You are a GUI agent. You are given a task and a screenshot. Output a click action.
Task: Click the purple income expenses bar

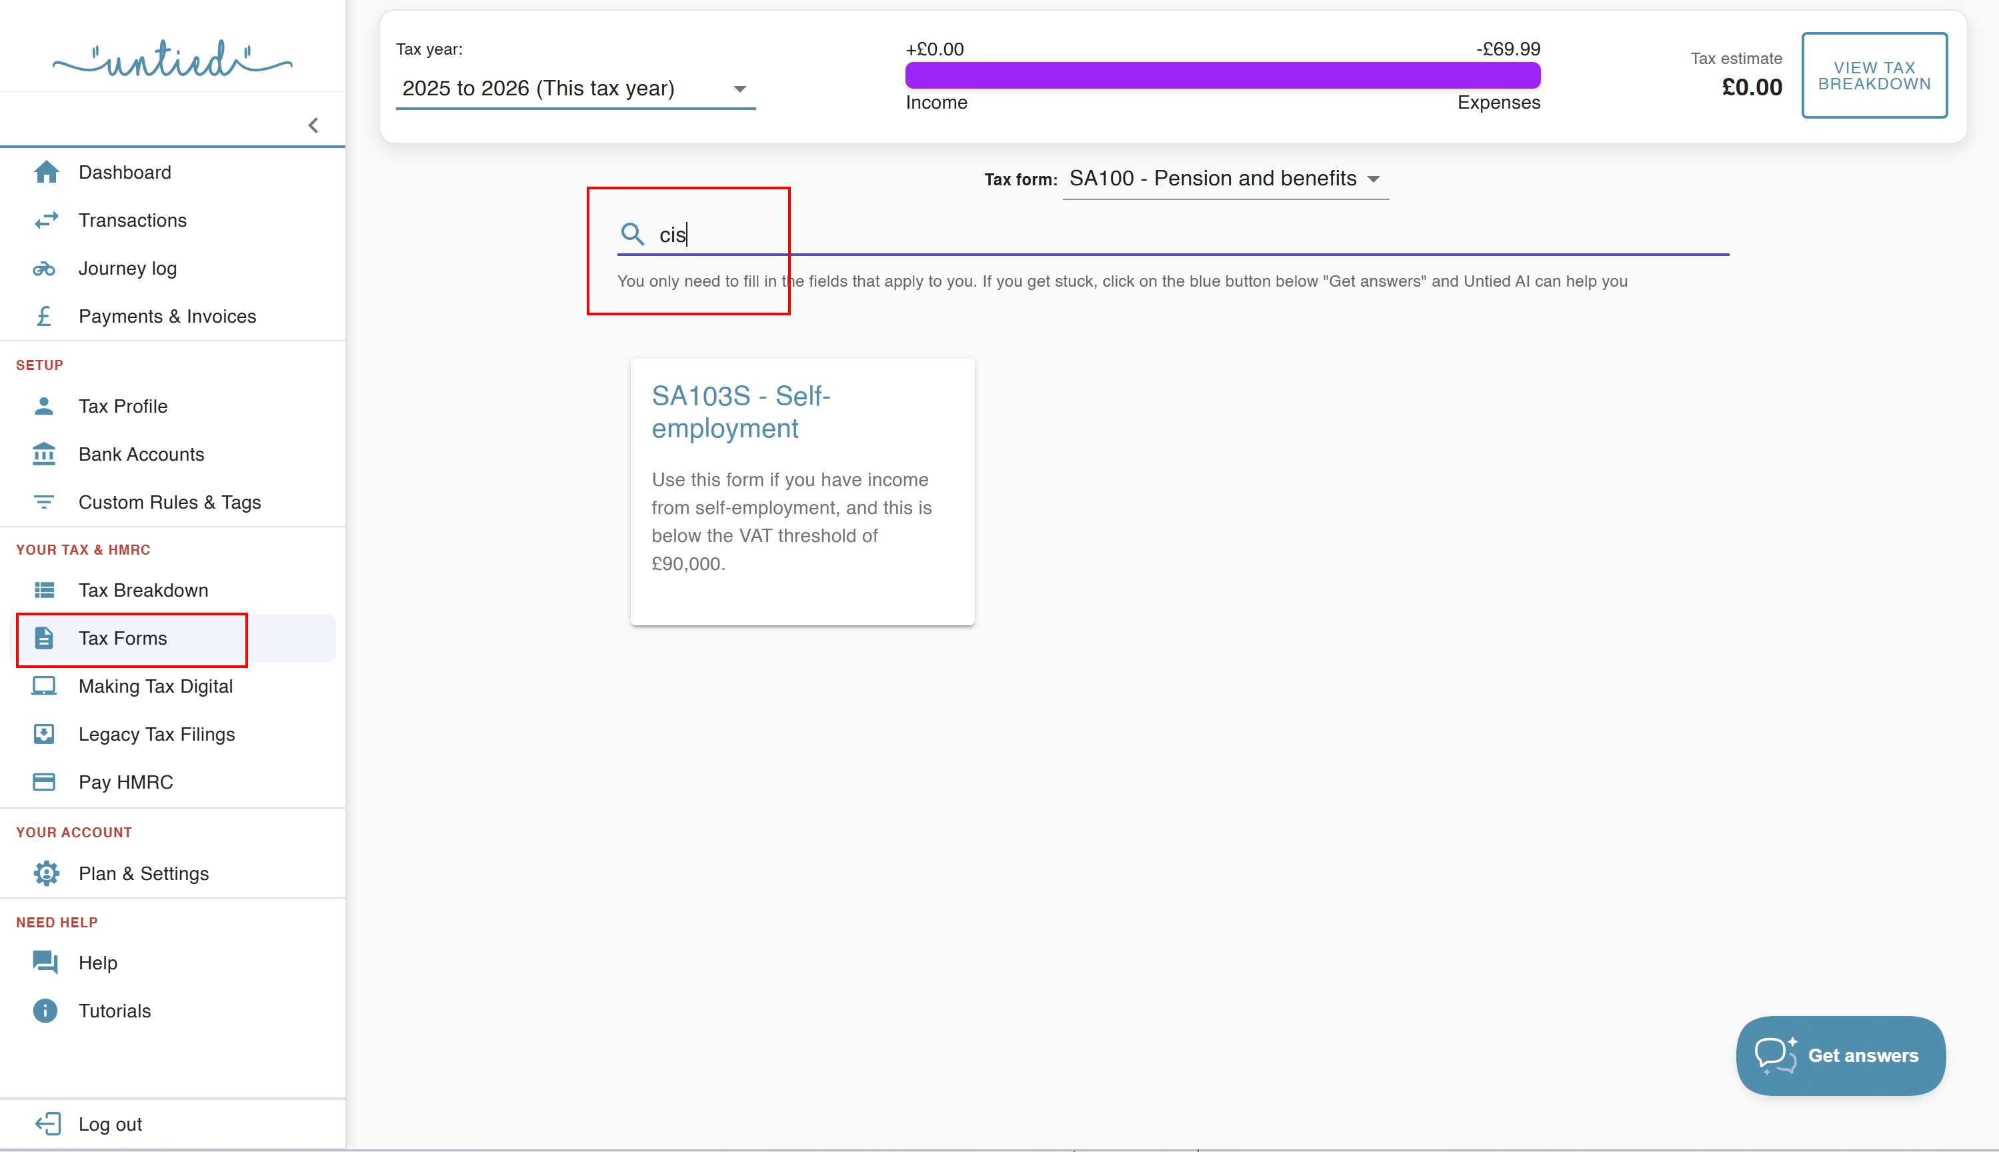pos(1222,76)
